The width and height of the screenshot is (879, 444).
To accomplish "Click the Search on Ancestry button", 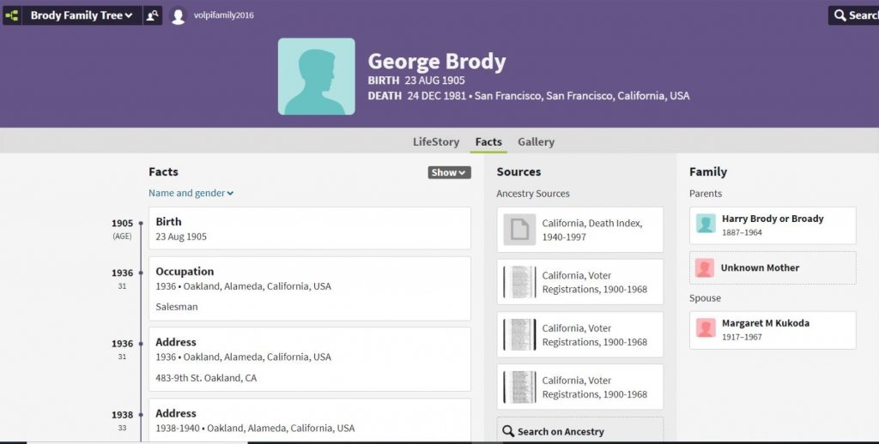I will tap(579, 431).
